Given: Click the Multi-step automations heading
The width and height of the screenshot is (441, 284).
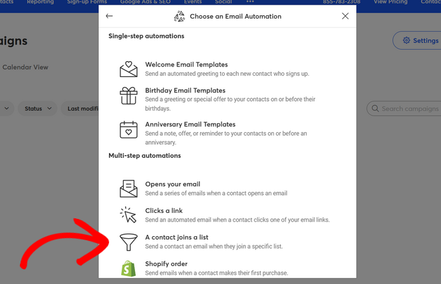Looking at the screenshot, I should point(144,155).
